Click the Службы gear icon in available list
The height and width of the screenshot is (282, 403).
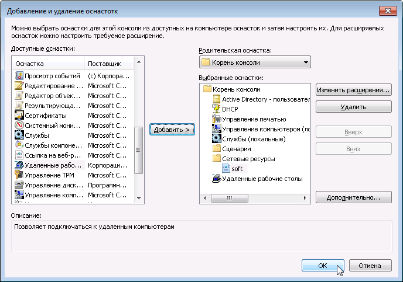19,135
